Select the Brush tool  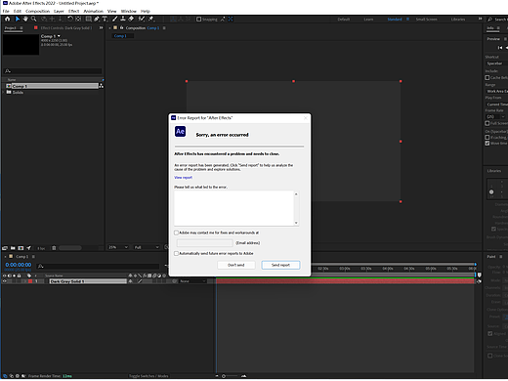(x=114, y=19)
